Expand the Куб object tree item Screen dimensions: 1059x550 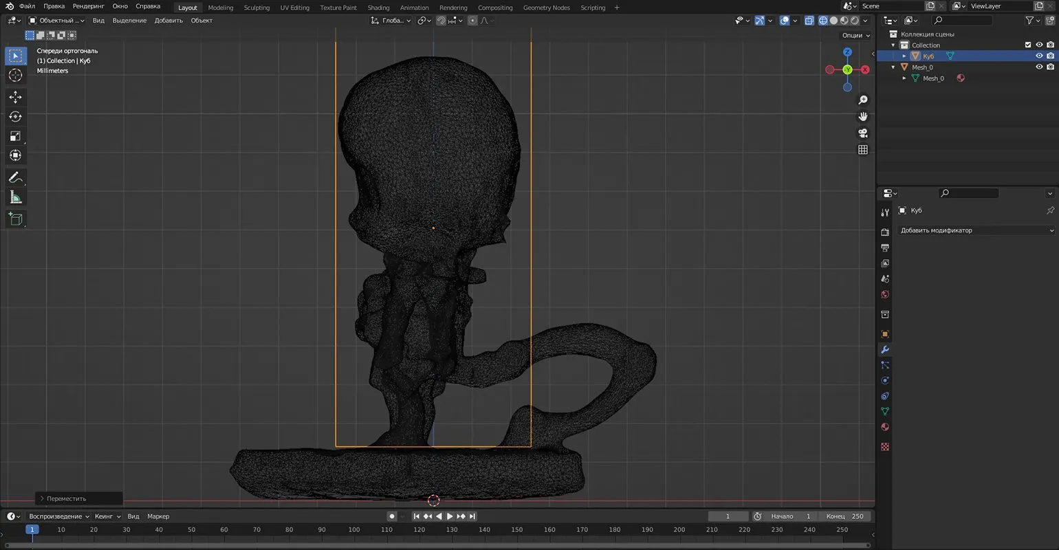pos(904,56)
